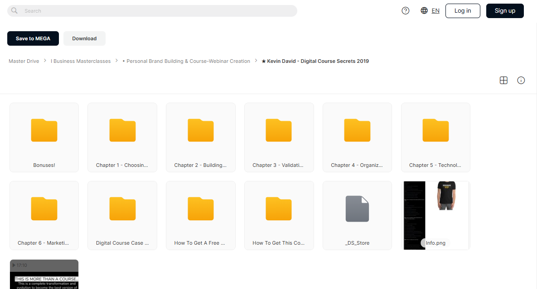Select Kevin David Digital Course Secrets breadcrumb
The image size is (537, 289).
315,61
